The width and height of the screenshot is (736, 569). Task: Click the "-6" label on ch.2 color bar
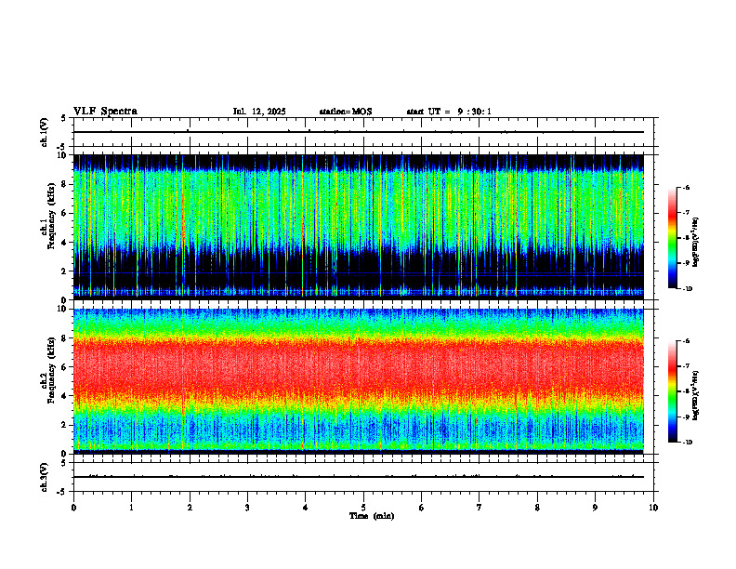[x=686, y=341]
